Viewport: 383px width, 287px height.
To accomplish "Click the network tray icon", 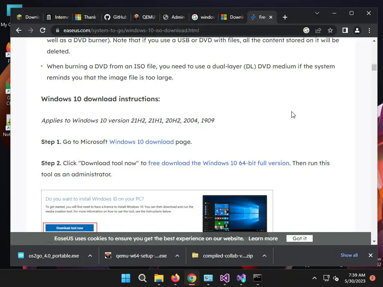I will click(326, 278).
